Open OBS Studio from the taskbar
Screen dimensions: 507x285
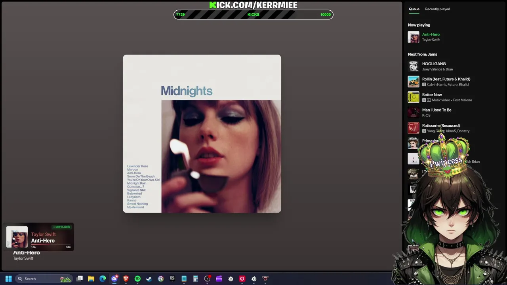click(x=207, y=279)
